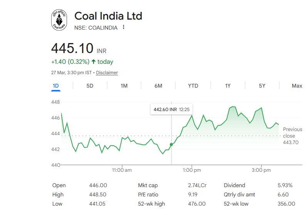Image resolution: width=308 pixels, height=221 pixels.
Task: Select the 1D chart range tab
Action: pyautogui.click(x=55, y=86)
